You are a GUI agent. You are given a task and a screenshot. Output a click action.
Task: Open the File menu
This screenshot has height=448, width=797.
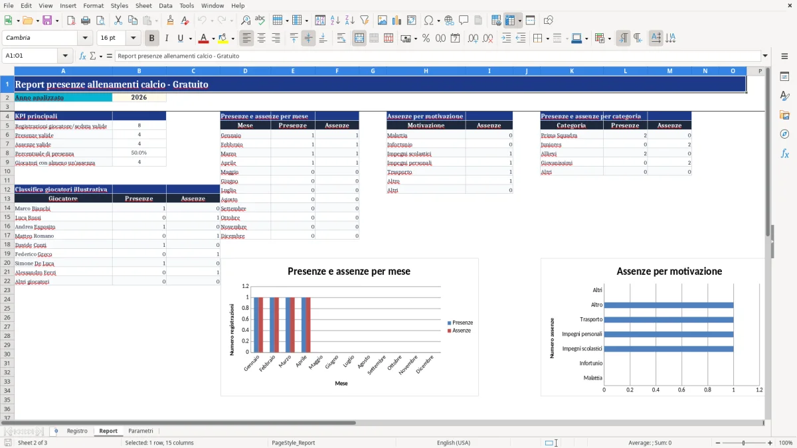[9, 5]
